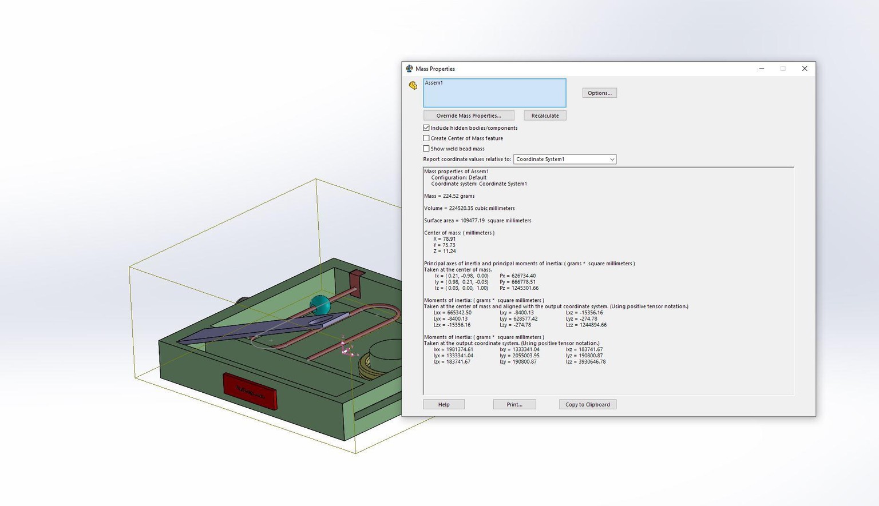Click the coordinate system triad in the model
The width and height of the screenshot is (879, 506).
346,348
